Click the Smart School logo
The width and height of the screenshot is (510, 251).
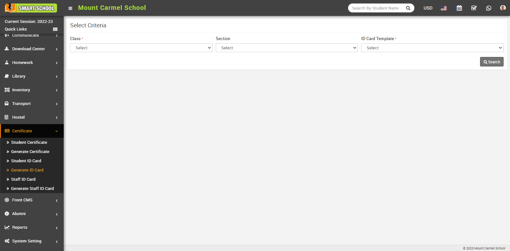31,8
